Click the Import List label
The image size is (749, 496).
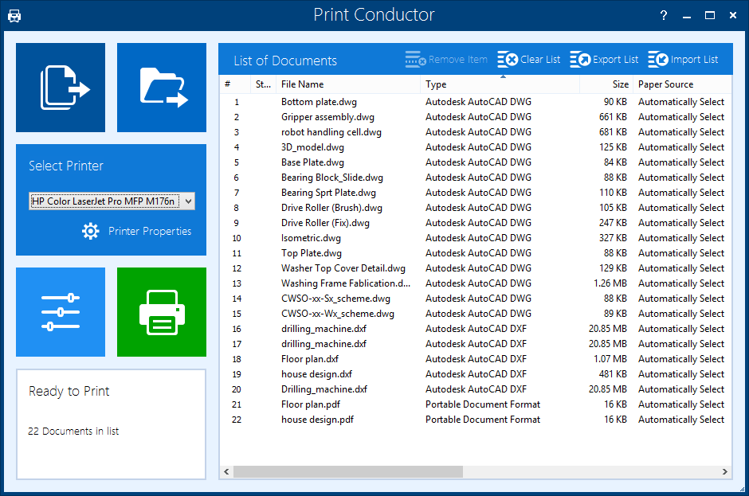[x=694, y=60]
